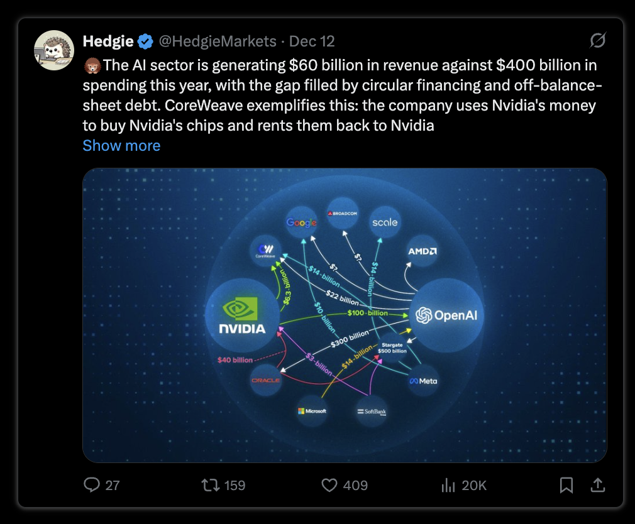Open the Hedgie display name link
Viewport: 635px width, 524px height.
tap(108, 41)
